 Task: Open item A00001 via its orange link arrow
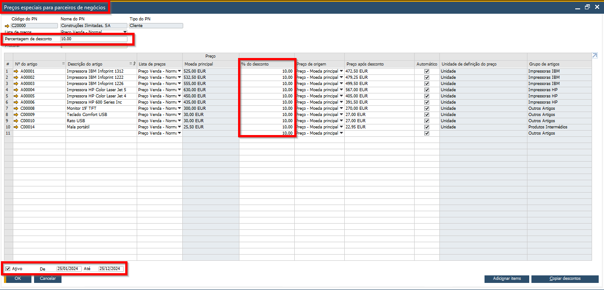coord(16,71)
